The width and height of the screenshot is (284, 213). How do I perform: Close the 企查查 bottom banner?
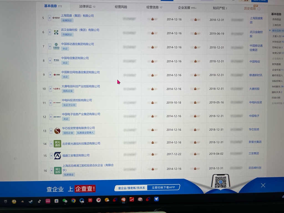[x=263, y=185]
